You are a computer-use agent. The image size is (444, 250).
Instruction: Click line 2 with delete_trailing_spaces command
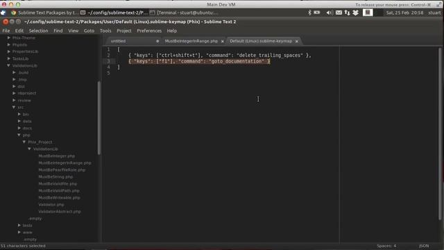(220, 56)
